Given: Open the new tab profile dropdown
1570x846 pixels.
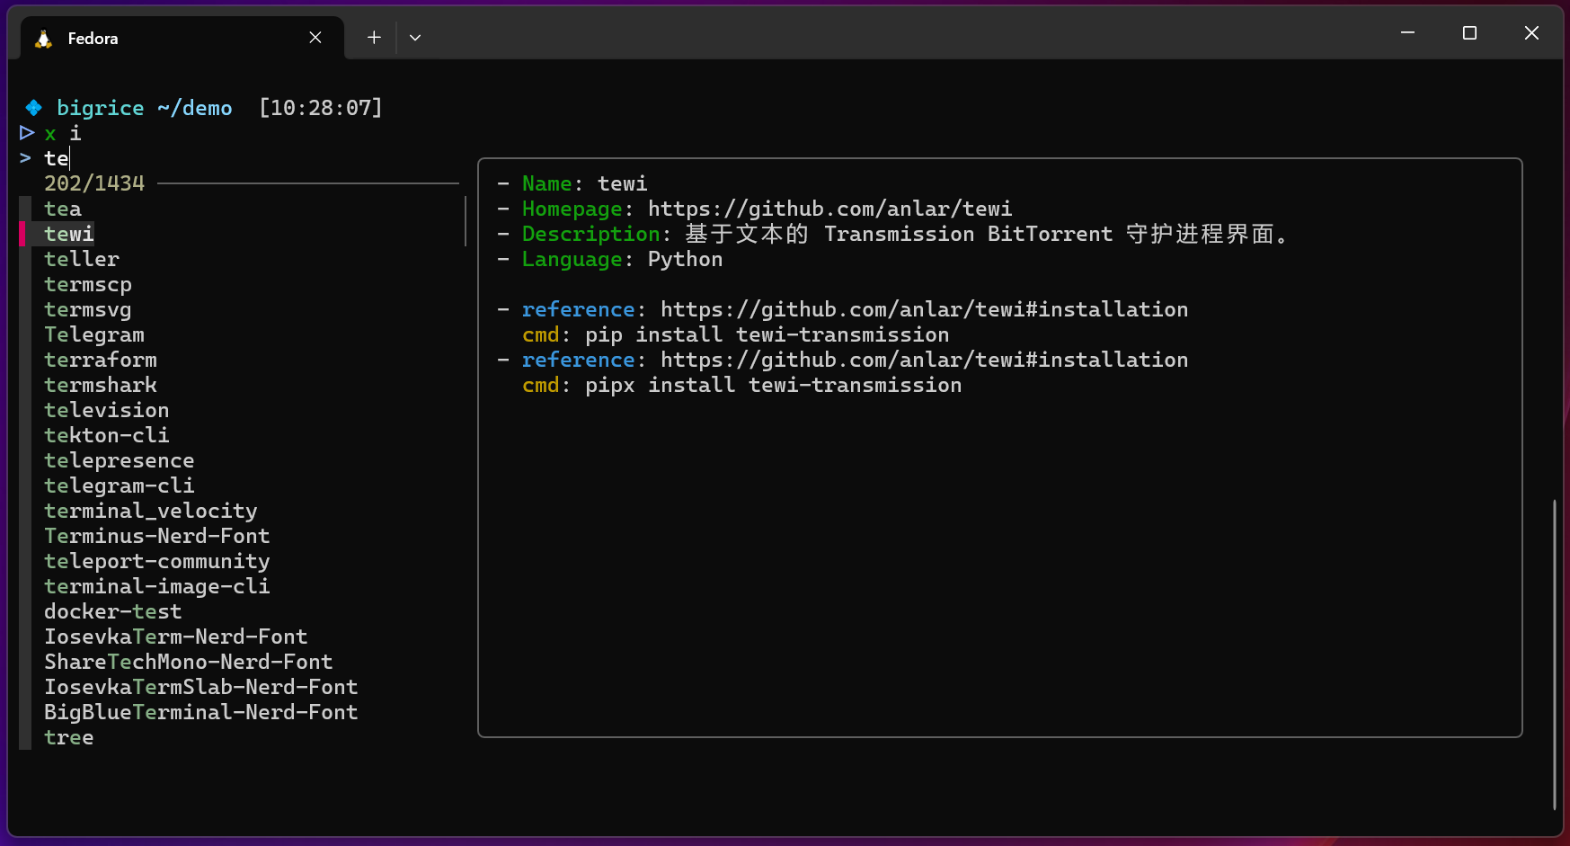Looking at the screenshot, I should click(x=415, y=38).
